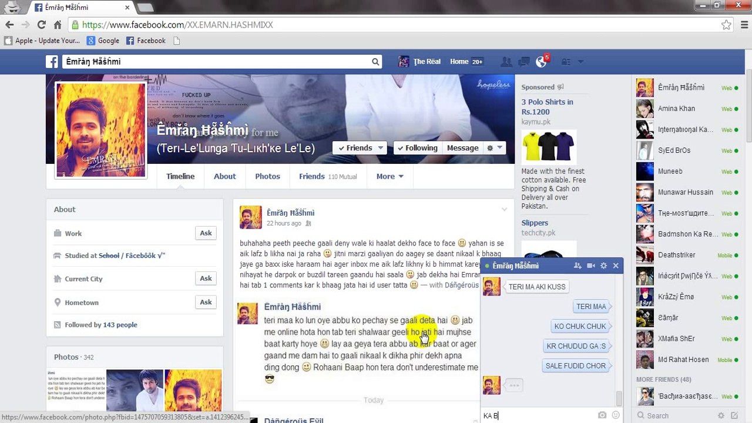Open chat with SyEd BrOs
The height and width of the screenshot is (423, 752).
click(687, 150)
